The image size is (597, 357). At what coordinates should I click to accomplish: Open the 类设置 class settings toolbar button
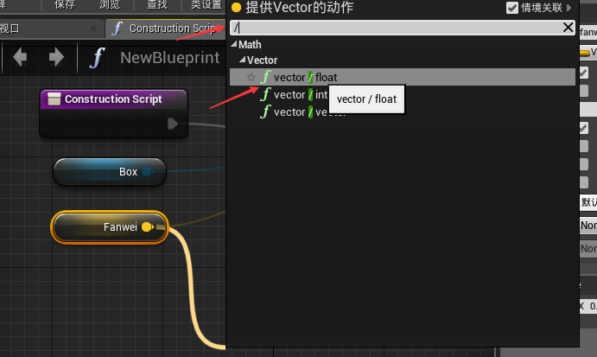tap(206, 4)
